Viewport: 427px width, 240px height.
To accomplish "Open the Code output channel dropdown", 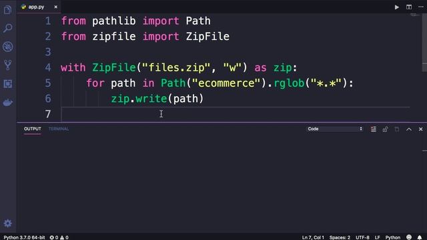I will click(335, 129).
